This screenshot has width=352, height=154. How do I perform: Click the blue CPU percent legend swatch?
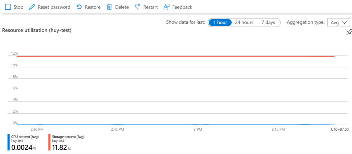pyautogui.click(x=9, y=142)
